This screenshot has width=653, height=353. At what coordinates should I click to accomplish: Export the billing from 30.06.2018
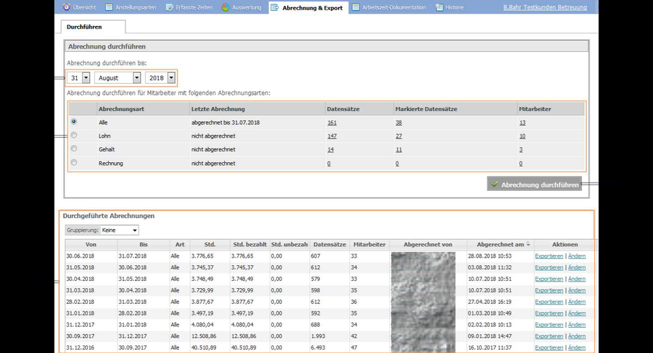[x=549, y=256]
